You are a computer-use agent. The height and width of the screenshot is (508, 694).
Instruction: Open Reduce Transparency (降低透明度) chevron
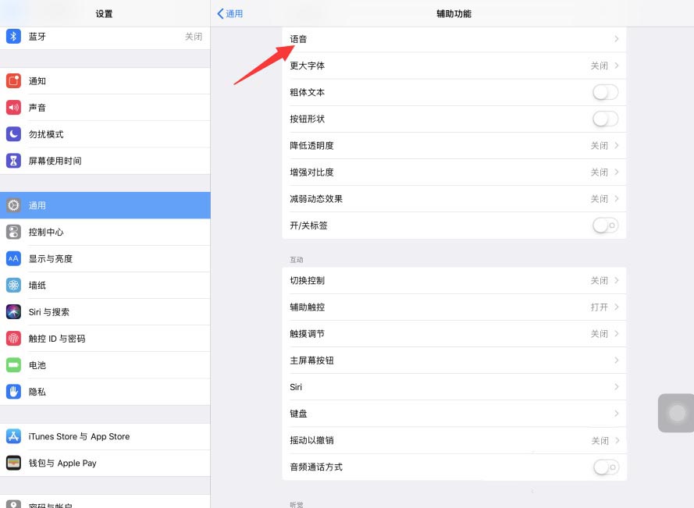coord(617,146)
